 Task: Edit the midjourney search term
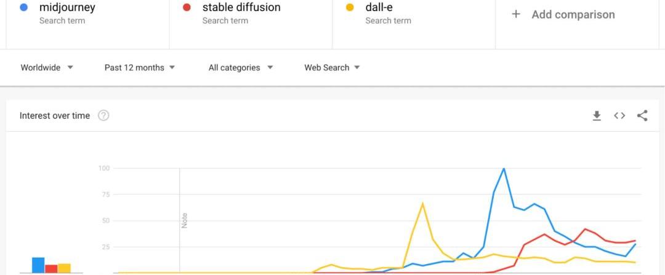pyautogui.click(x=67, y=8)
